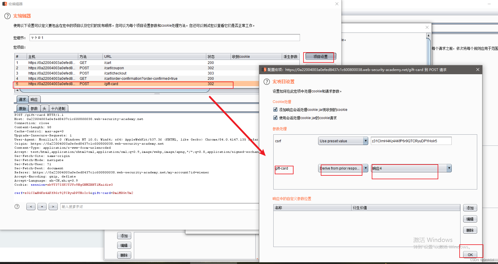The image size is (498, 264).
Task: Toggle add received cookies to cookie jar
Action: (x=275, y=109)
